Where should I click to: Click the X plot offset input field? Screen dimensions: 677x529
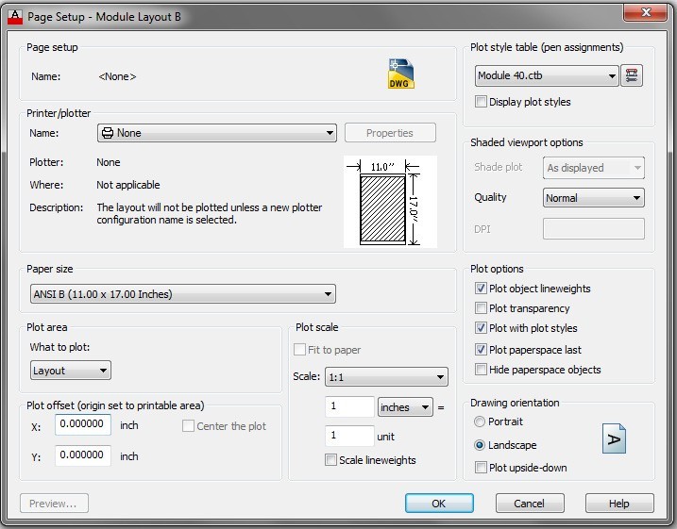83,425
